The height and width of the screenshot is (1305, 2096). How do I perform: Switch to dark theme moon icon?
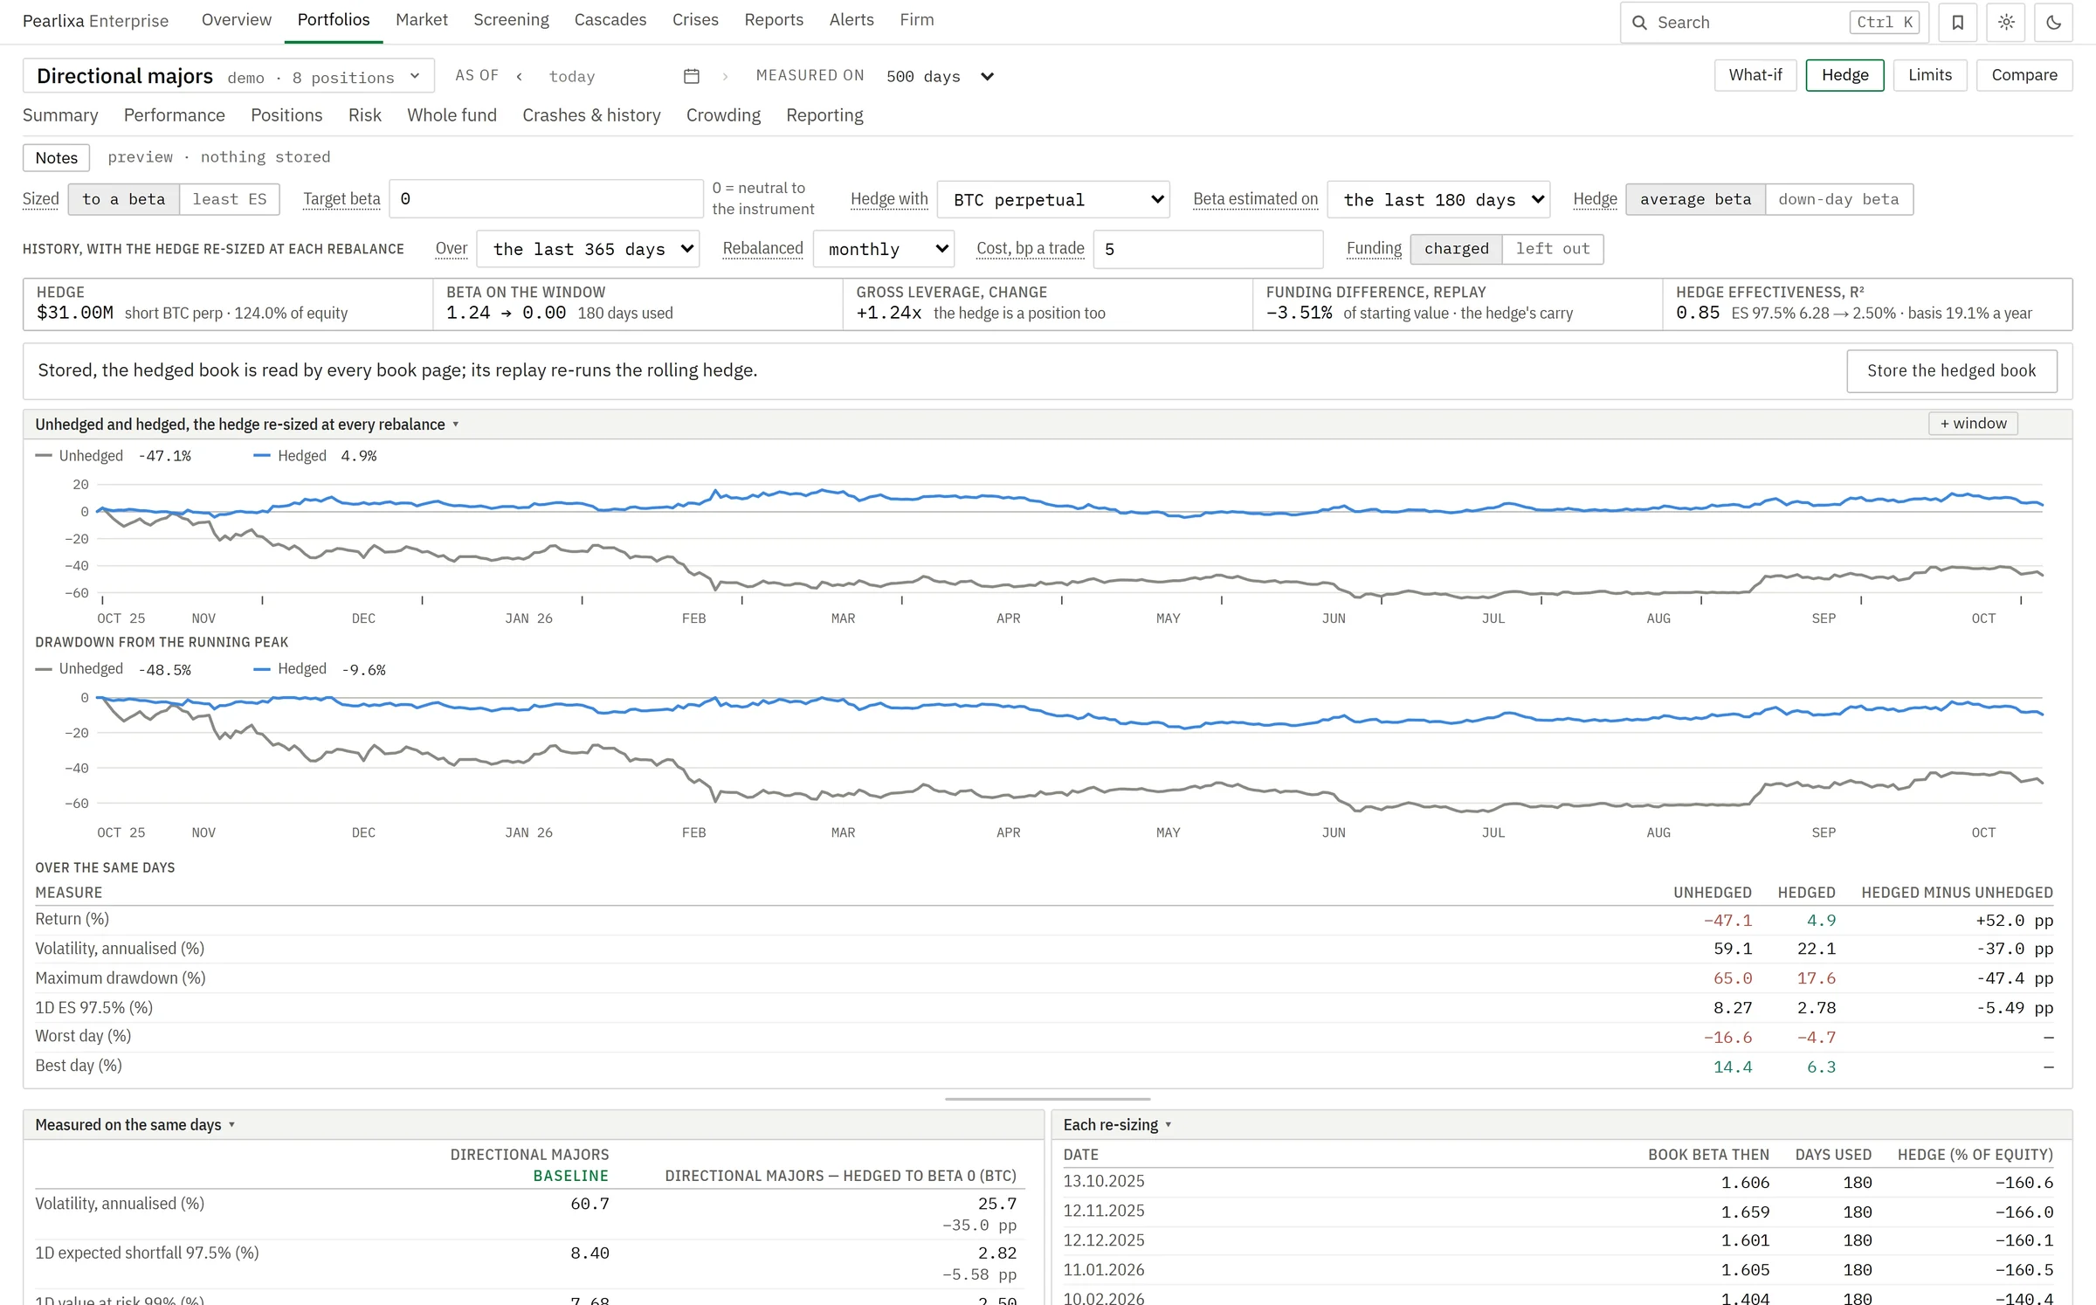[x=2053, y=23]
